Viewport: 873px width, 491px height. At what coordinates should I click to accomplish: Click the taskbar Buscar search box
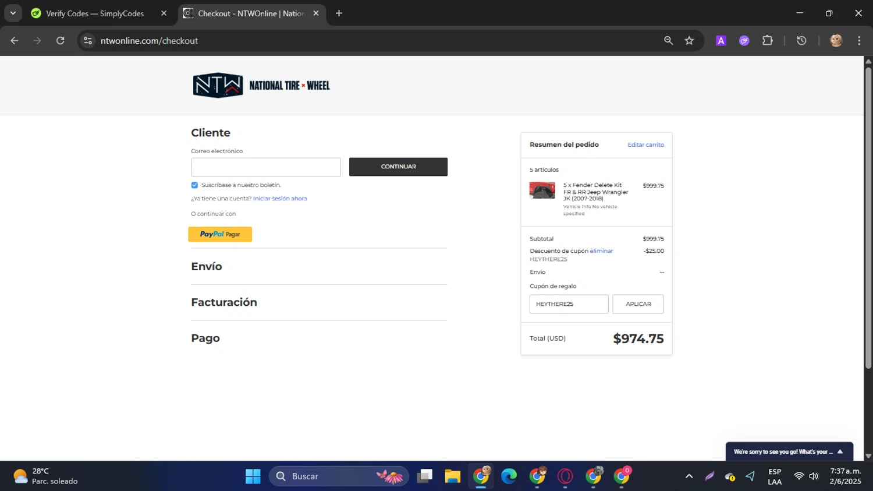[x=339, y=476]
